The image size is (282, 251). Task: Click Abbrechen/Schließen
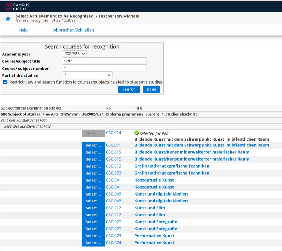click(74, 30)
